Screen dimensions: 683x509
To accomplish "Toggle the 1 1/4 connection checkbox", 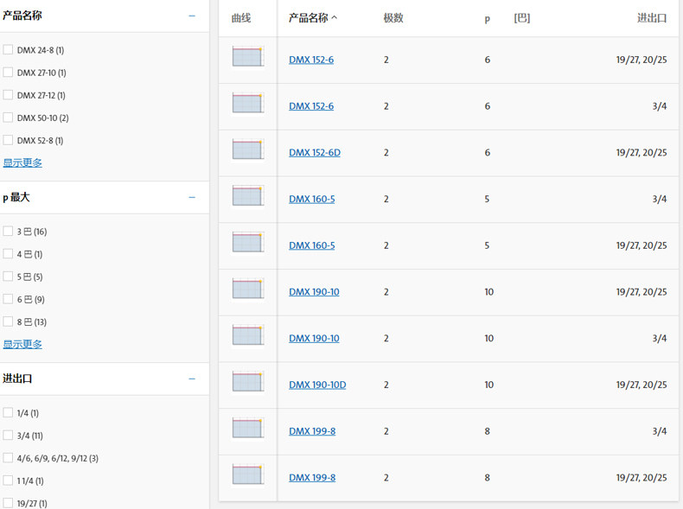I will pos(8,480).
